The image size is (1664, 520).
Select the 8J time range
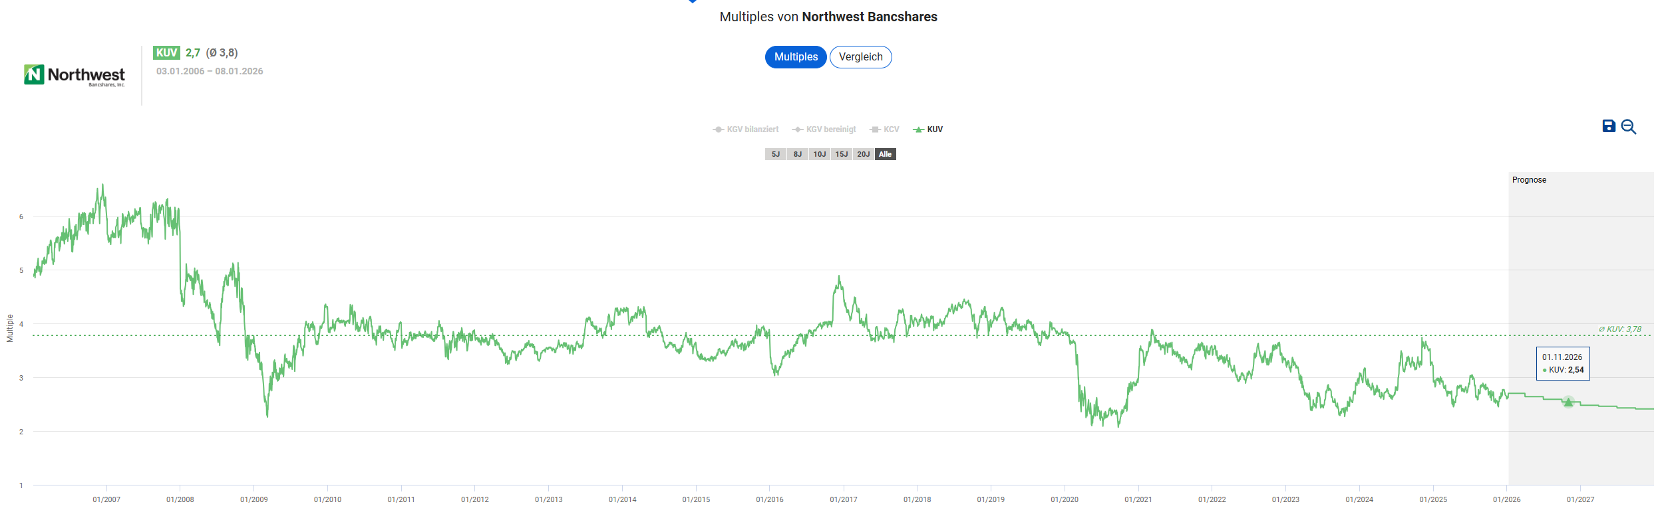coord(798,154)
